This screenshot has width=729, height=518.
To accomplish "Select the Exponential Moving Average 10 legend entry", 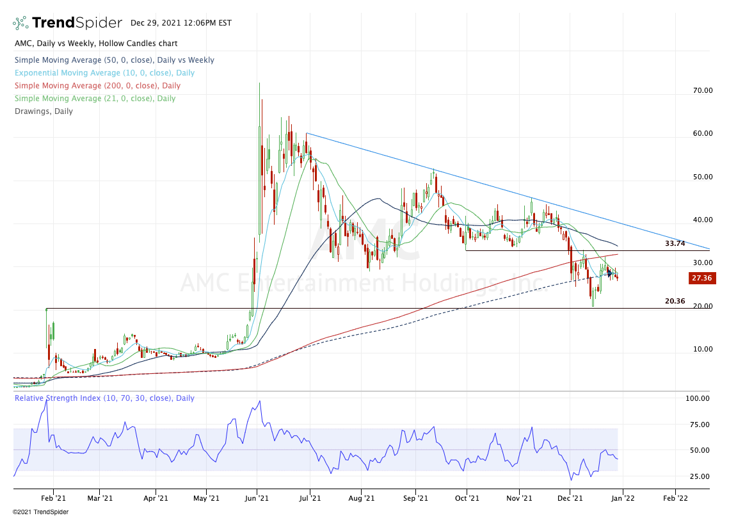I will [x=104, y=73].
